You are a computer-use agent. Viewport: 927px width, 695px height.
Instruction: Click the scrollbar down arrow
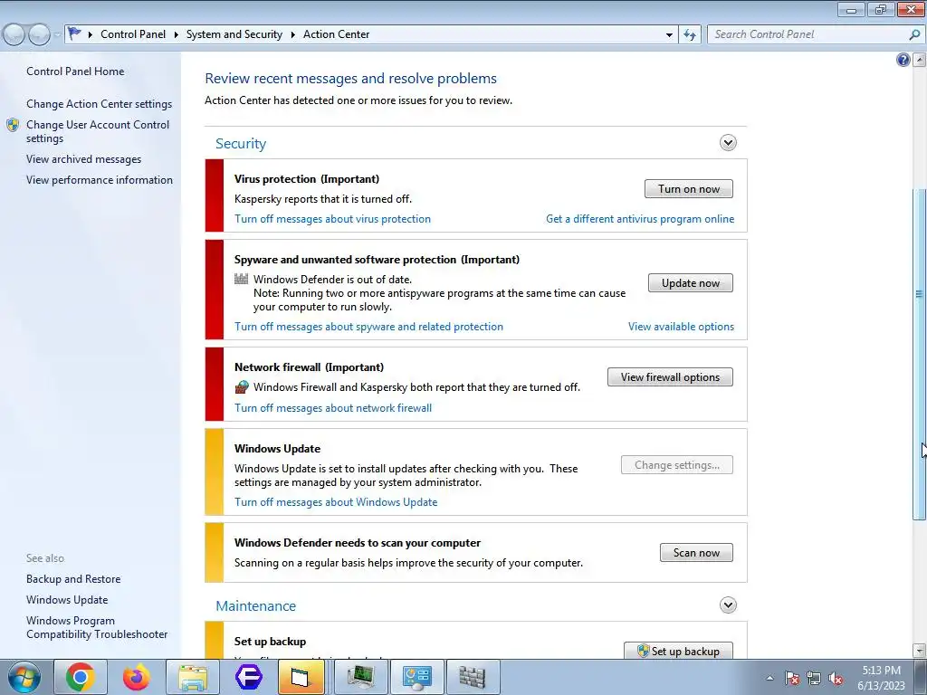coord(919,650)
